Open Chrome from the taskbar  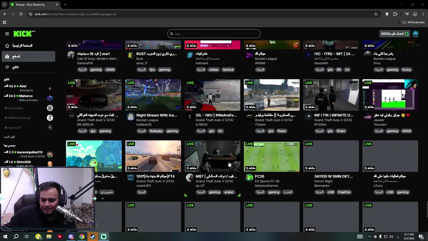tap(82, 237)
